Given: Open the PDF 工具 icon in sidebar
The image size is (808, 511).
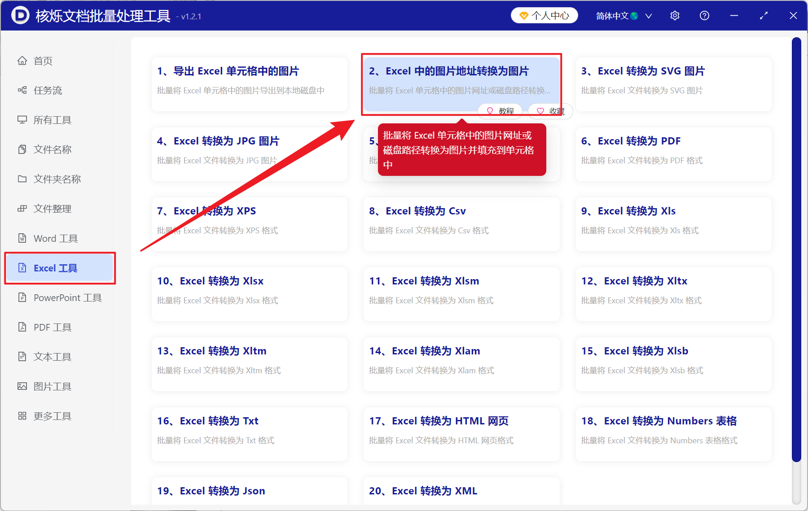Looking at the screenshot, I should pyautogui.click(x=22, y=327).
